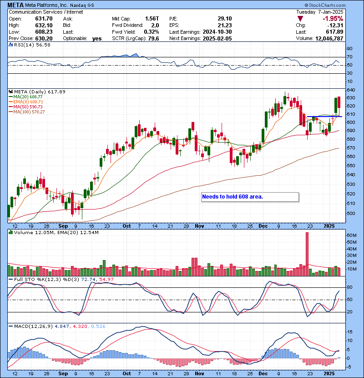The image size is (364, 378).
Task: Click the Optionable yes value
Action: pos(97,39)
